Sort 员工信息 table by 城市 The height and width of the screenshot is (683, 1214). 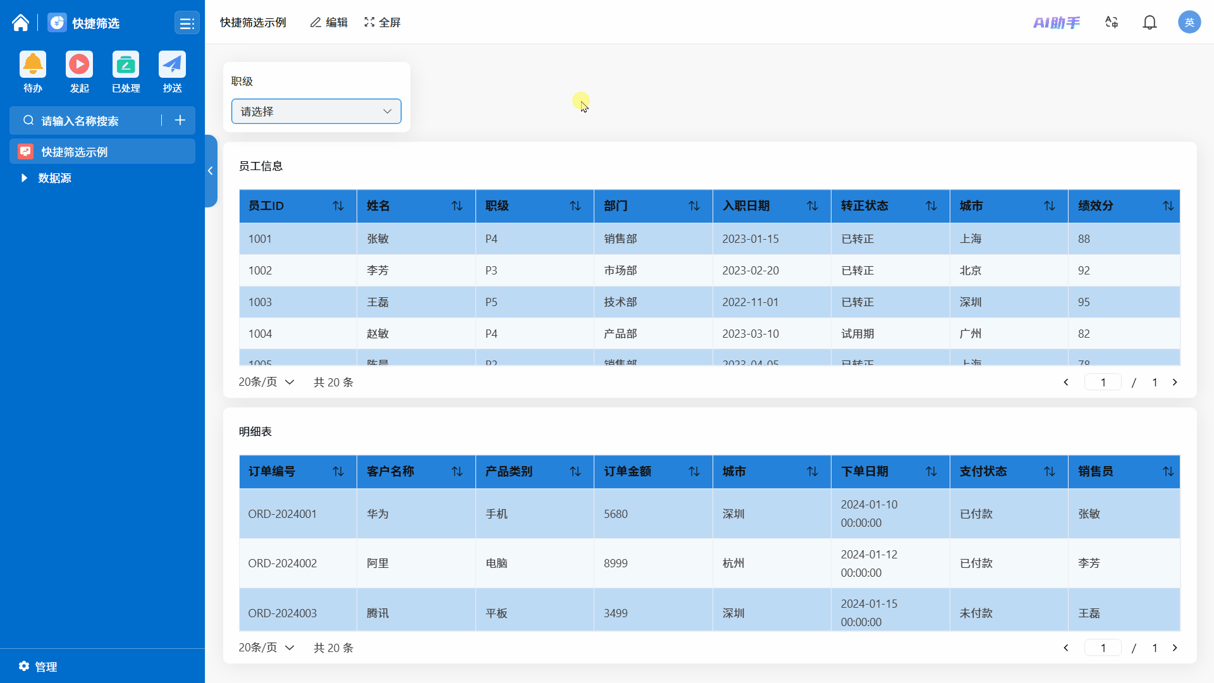coord(1050,206)
